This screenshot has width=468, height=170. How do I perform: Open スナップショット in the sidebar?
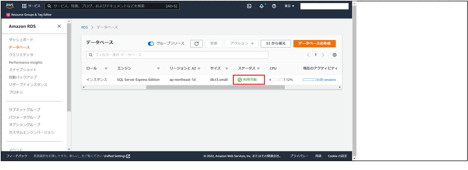[23, 70]
